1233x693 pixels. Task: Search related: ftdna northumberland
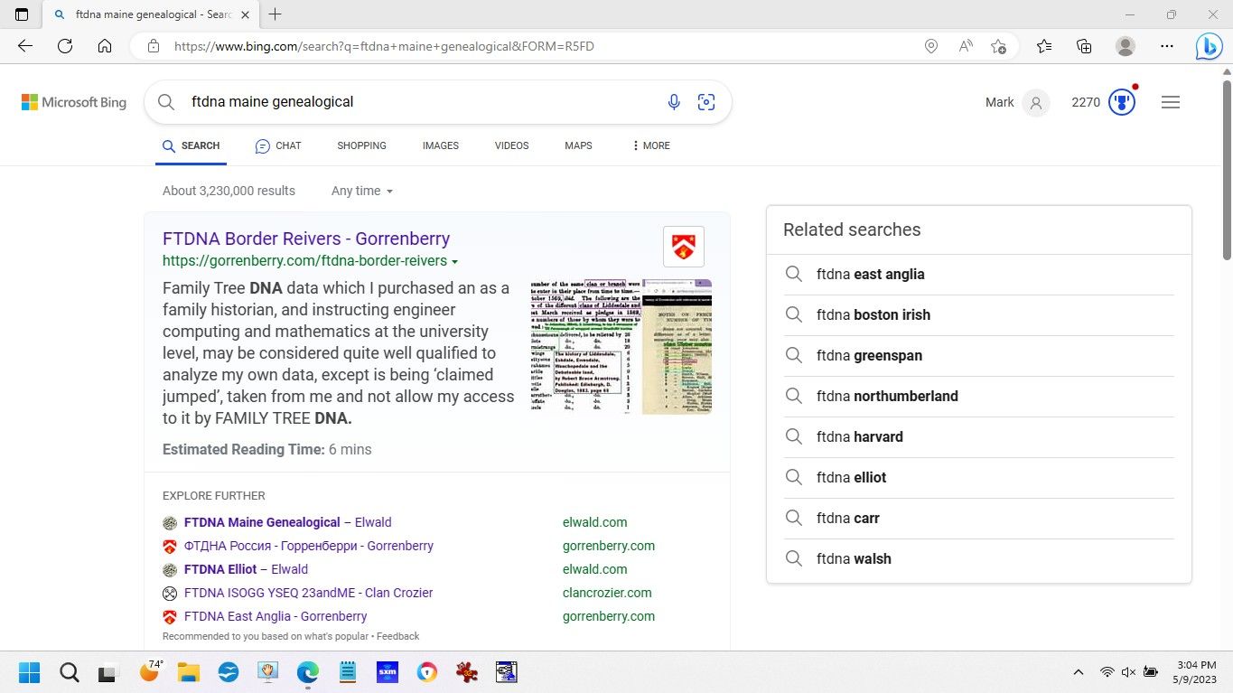point(979,396)
